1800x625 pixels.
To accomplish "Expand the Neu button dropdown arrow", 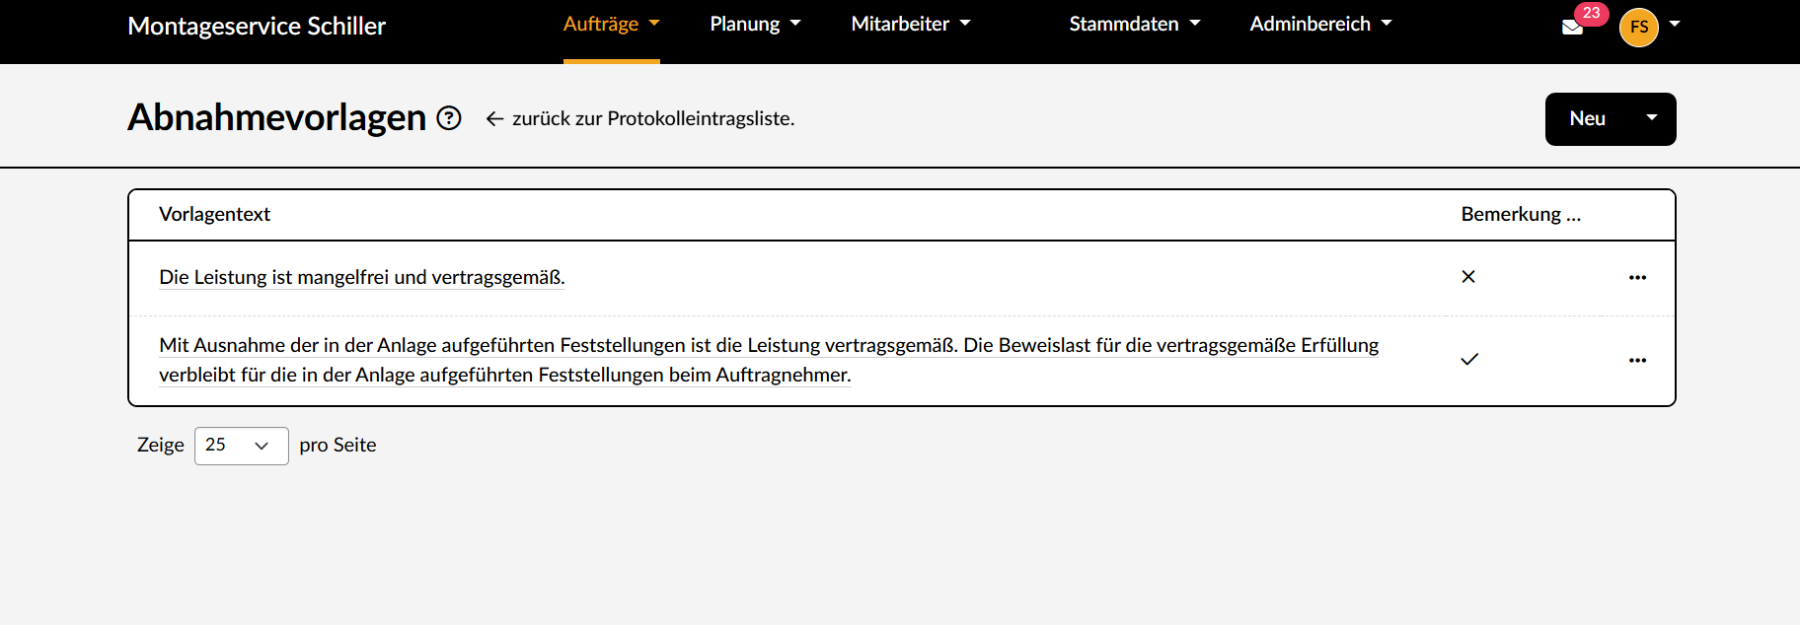I will pyautogui.click(x=1651, y=118).
